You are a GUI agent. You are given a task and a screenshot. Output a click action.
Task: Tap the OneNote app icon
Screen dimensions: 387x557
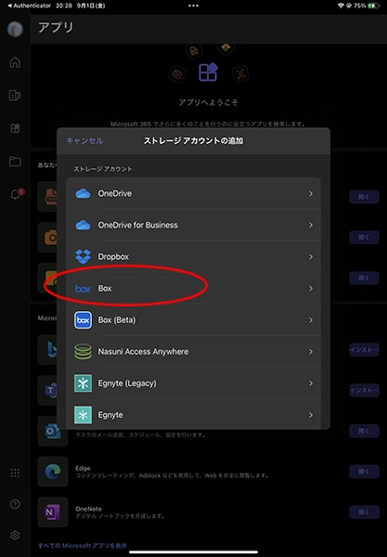(x=53, y=512)
